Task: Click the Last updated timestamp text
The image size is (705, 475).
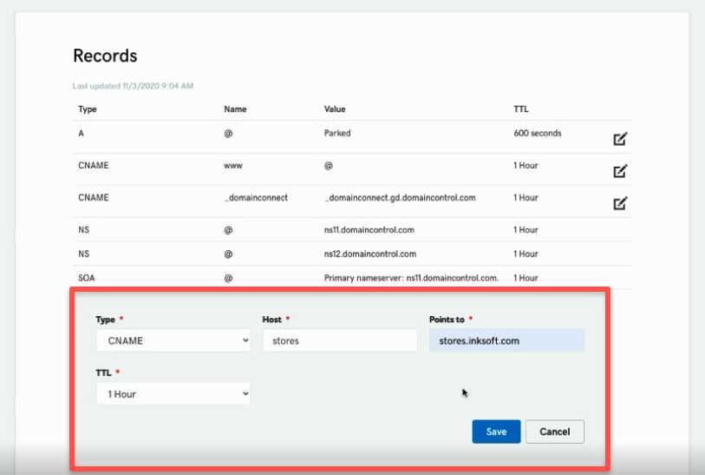Action: coord(133,86)
